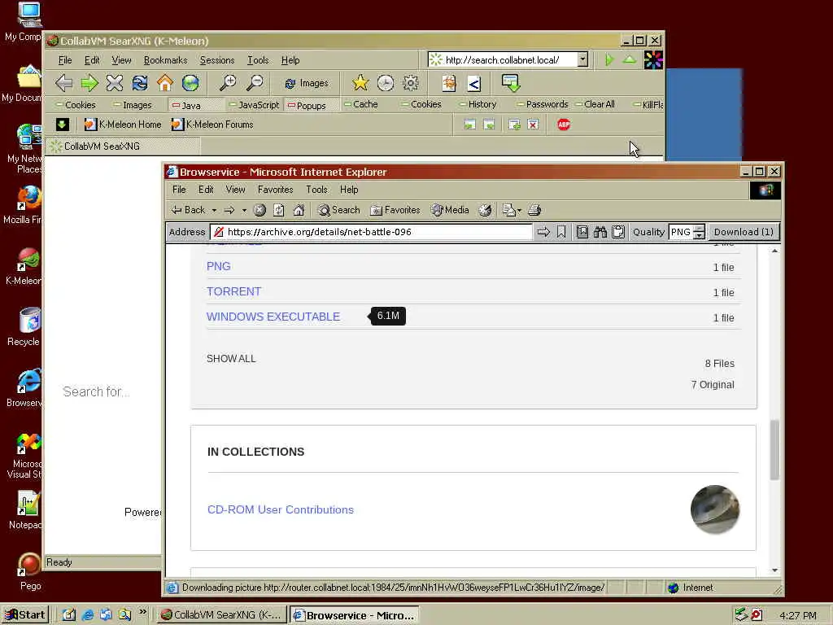This screenshot has width=833, height=625.
Task: Click the new tab icon with green plus
Action: tap(514, 125)
